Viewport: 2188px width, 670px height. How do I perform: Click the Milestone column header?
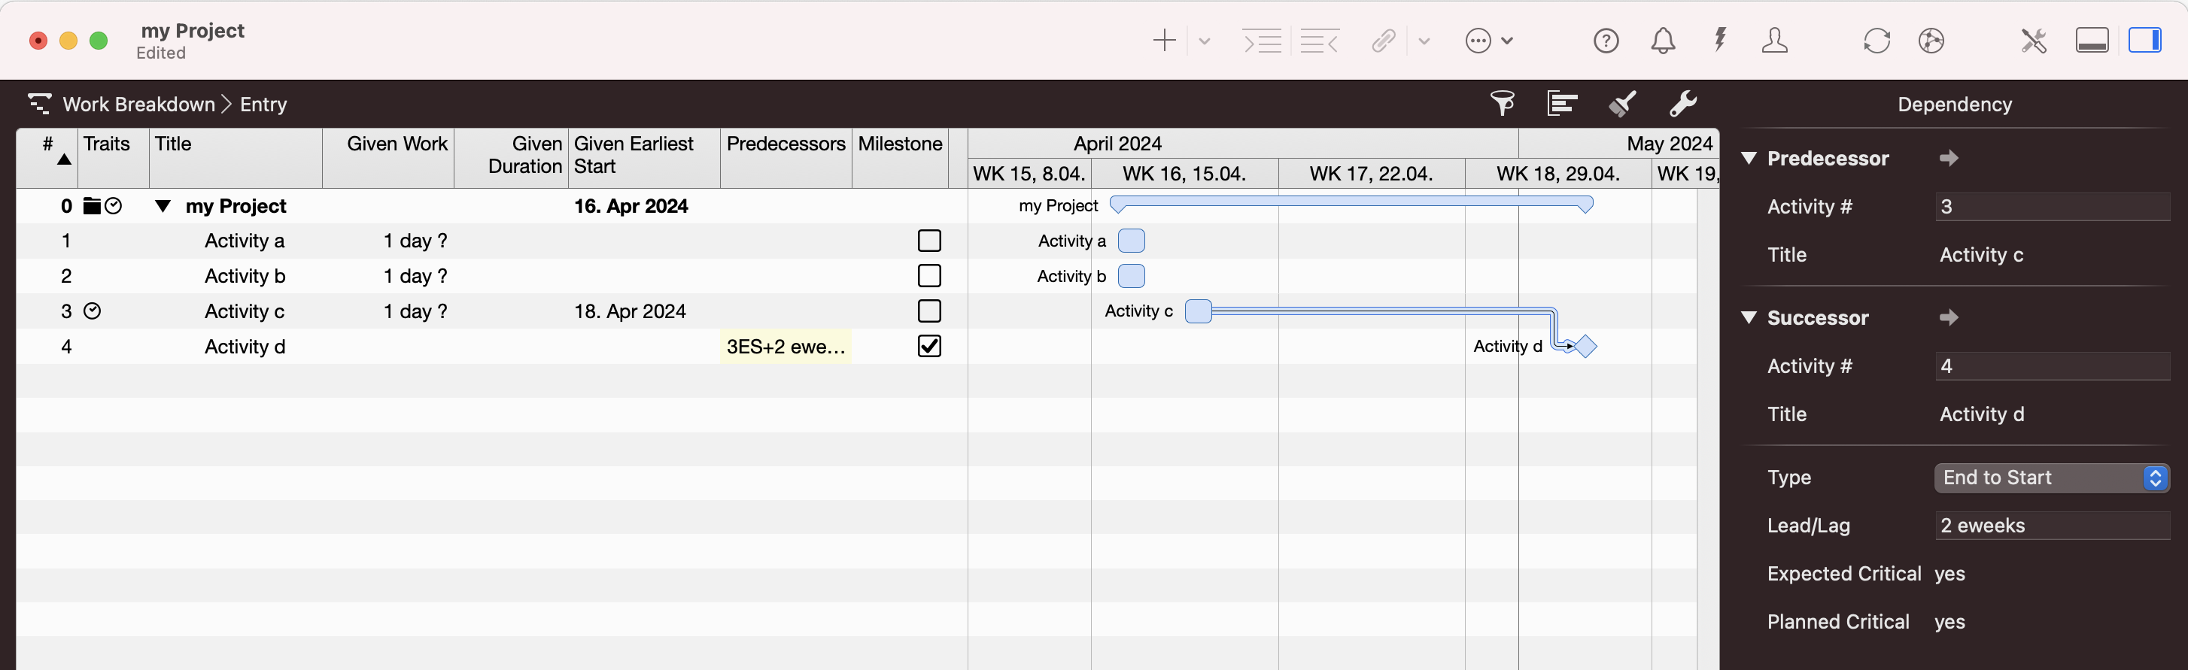(x=899, y=158)
